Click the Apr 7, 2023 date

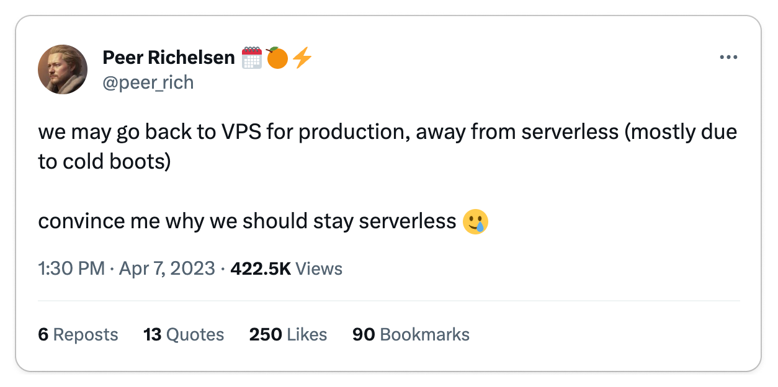(x=166, y=269)
